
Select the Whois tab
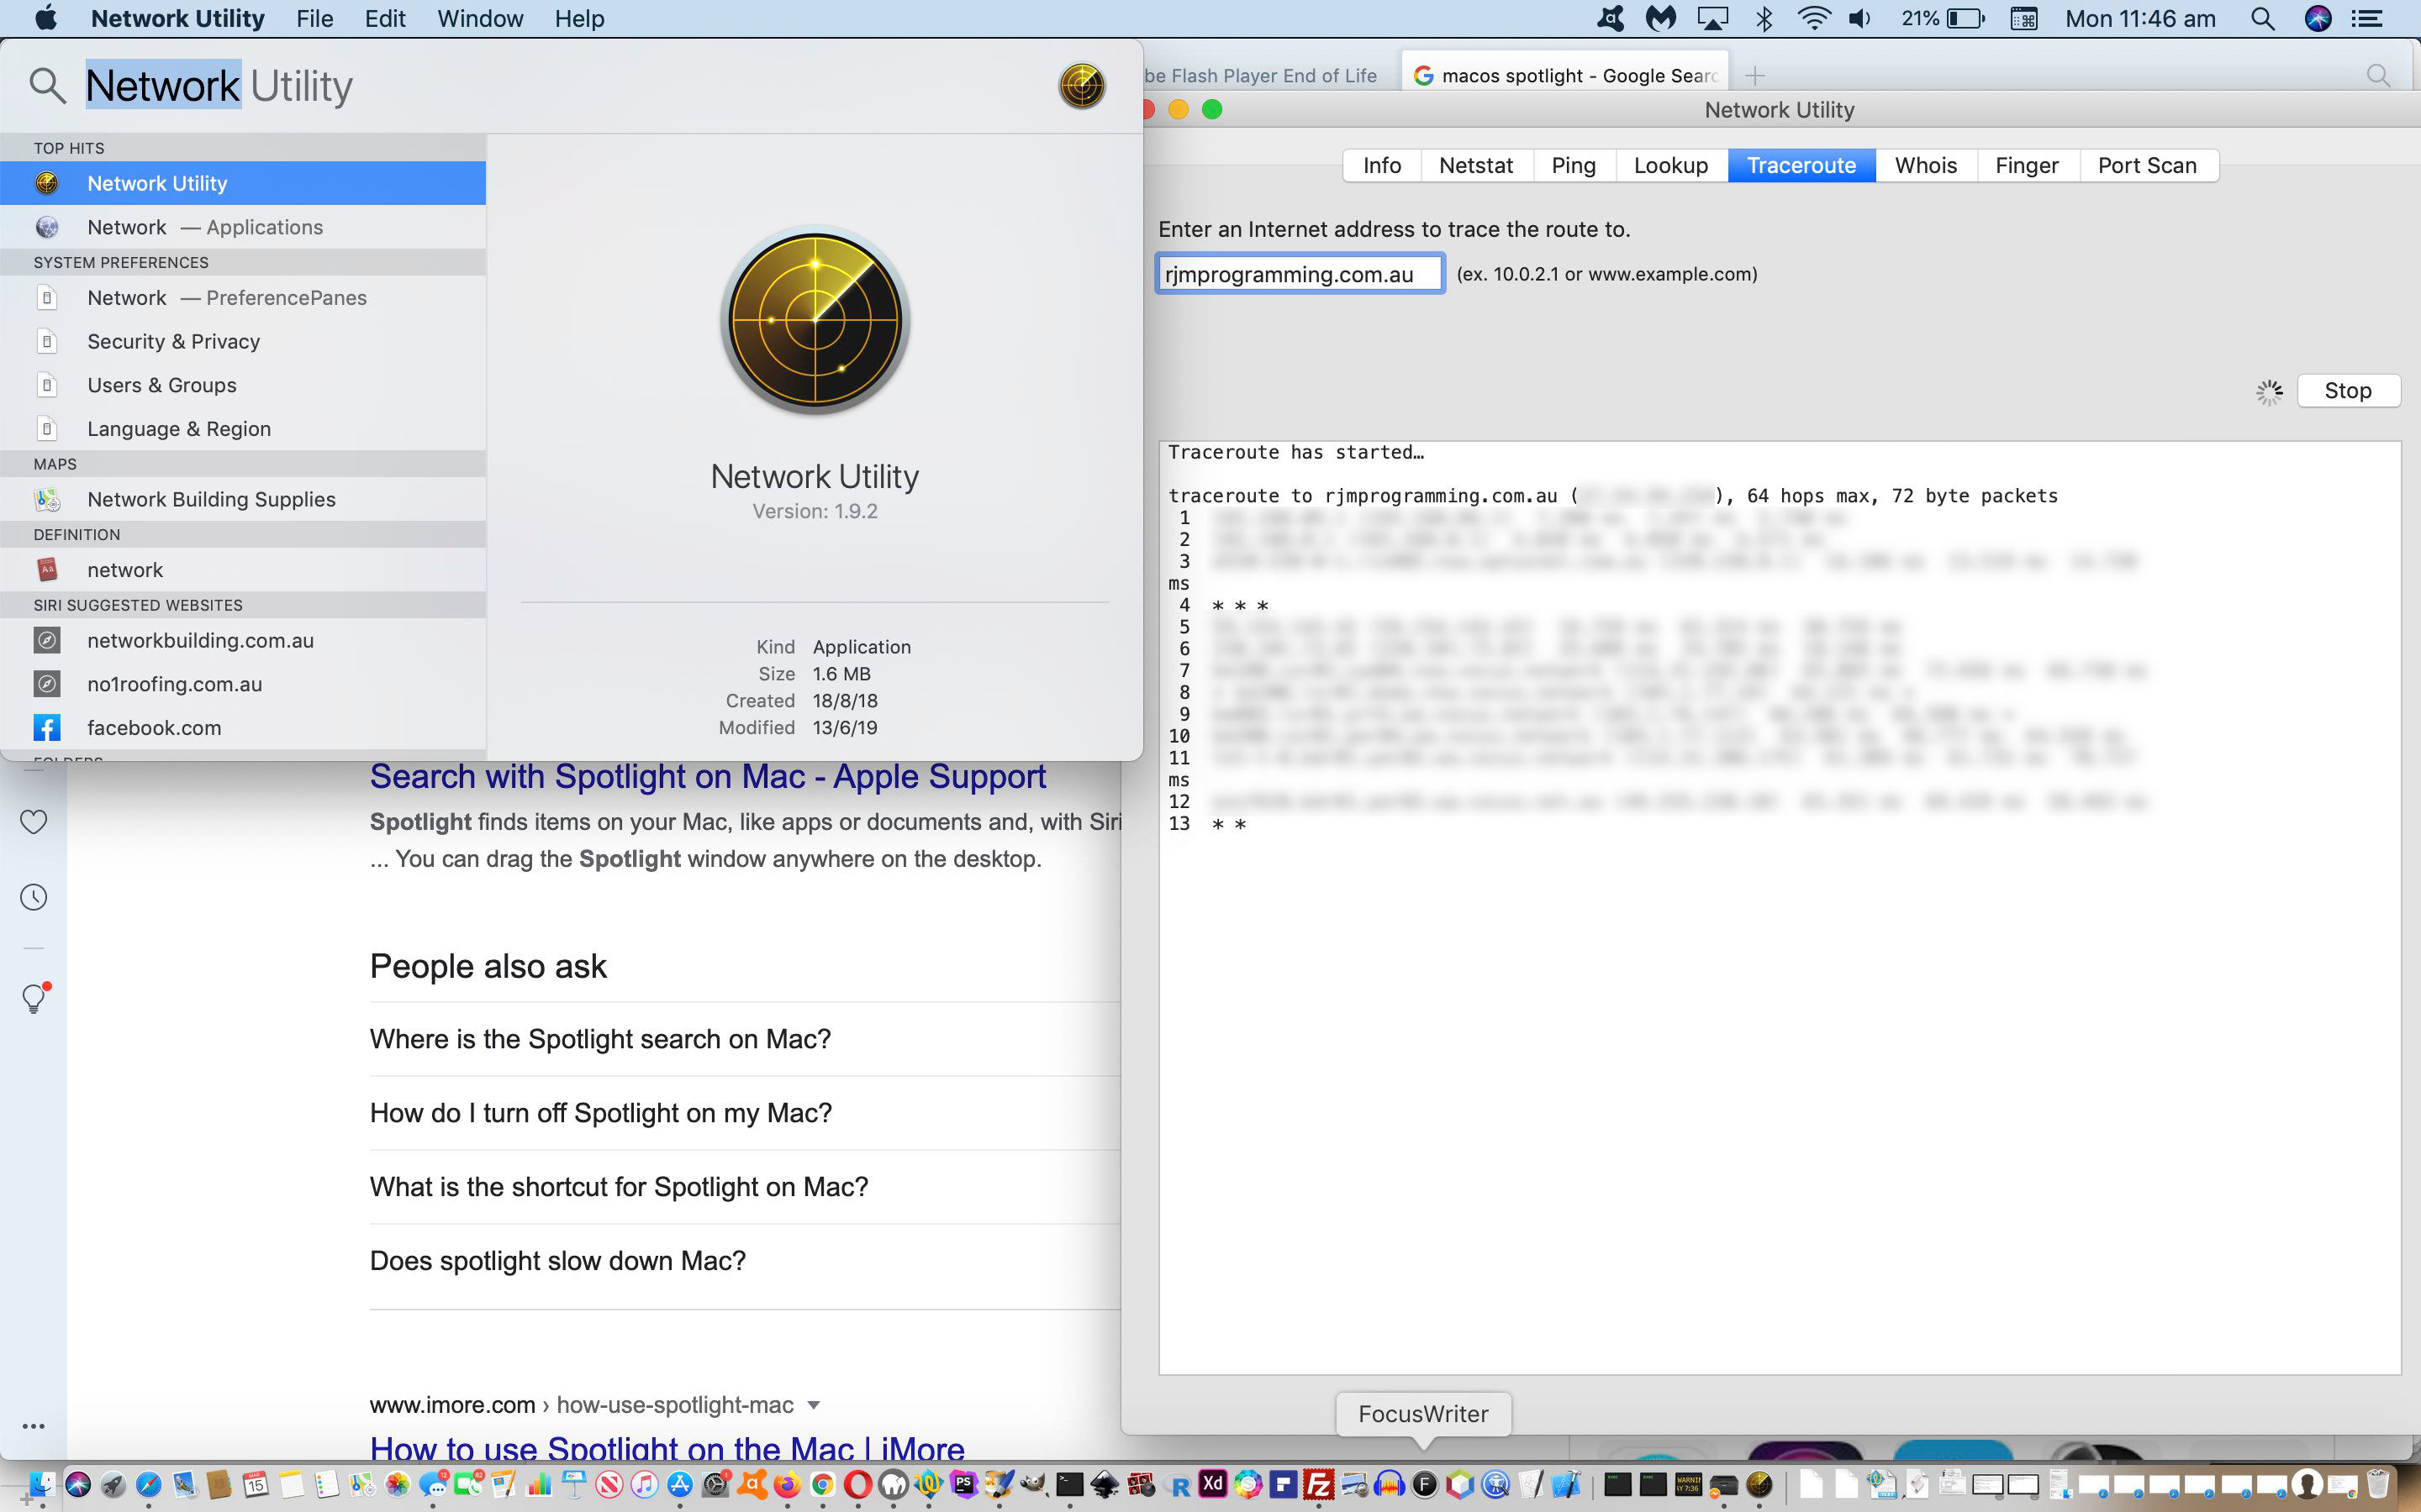click(1926, 165)
